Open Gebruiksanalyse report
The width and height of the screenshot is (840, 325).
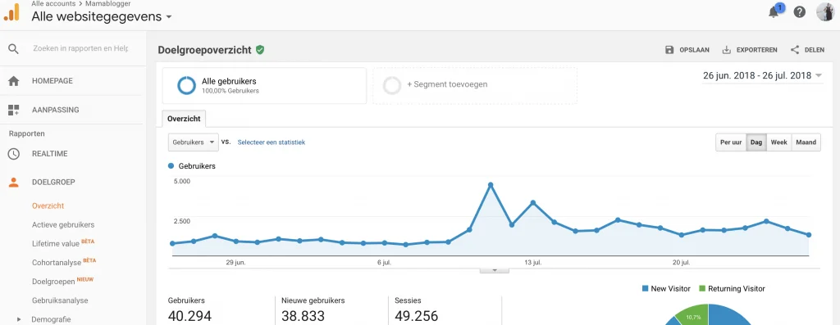point(60,300)
